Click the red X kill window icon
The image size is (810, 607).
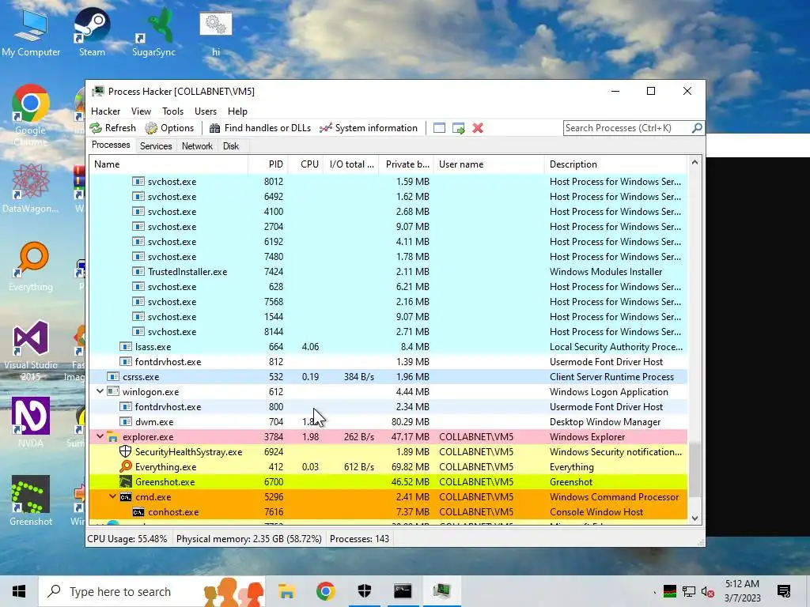[478, 128]
